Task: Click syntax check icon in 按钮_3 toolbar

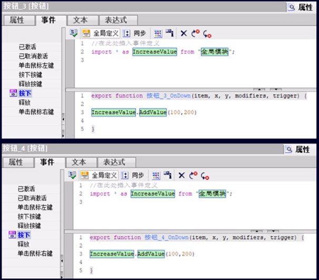Action: pos(74,33)
